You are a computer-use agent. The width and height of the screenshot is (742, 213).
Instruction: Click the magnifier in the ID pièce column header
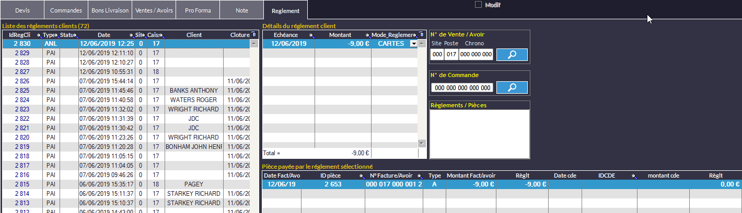[x=362, y=176]
